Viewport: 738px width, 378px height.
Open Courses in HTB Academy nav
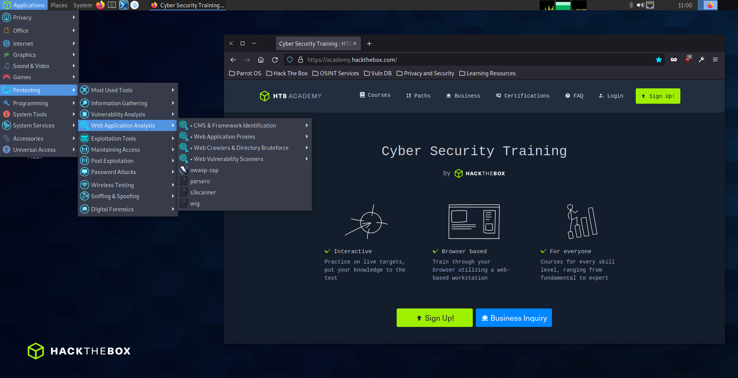tap(375, 95)
